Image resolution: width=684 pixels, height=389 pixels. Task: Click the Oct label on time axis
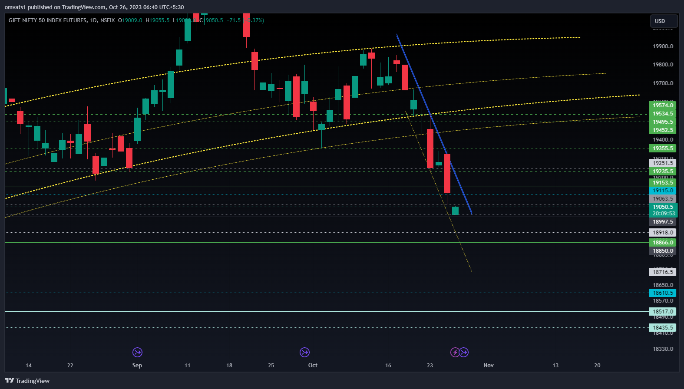[313, 365]
